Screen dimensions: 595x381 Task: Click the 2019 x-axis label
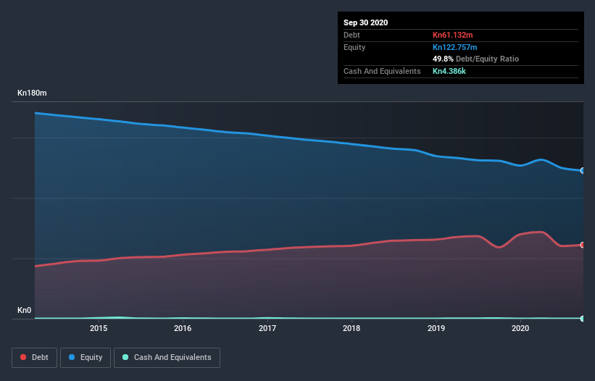tap(436, 328)
